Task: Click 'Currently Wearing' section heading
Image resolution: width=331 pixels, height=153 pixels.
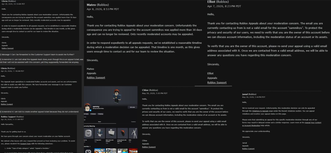Action: [90, 126]
